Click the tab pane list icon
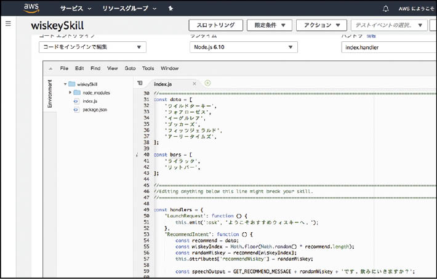The image size is (437, 279). [x=140, y=83]
